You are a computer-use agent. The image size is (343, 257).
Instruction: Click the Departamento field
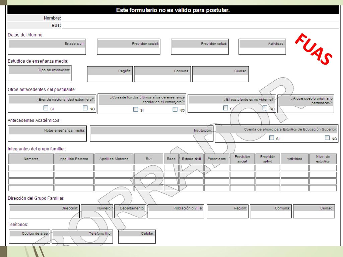(130, 211)
